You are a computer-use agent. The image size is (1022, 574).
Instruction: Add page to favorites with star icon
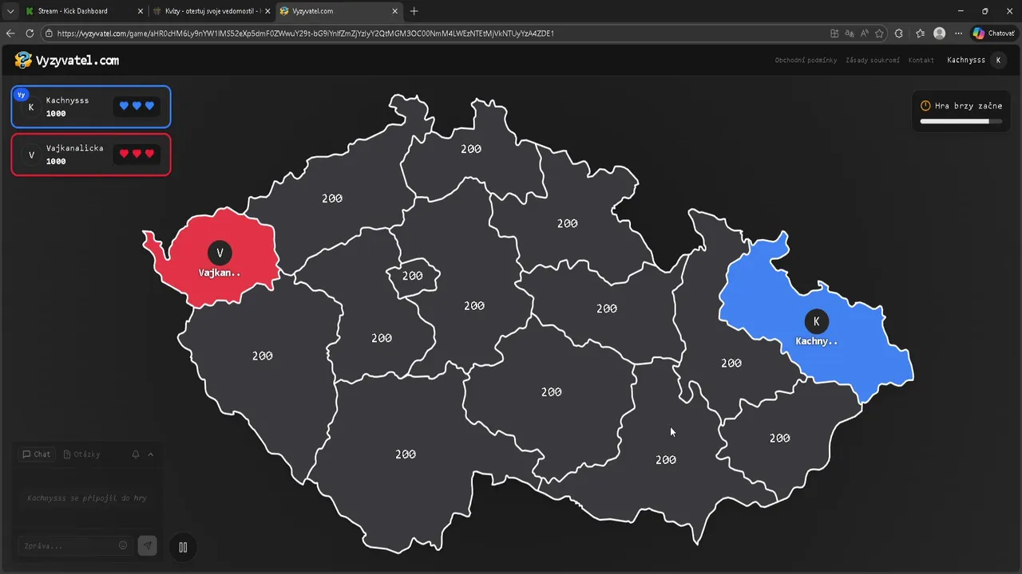coord(879,33)
